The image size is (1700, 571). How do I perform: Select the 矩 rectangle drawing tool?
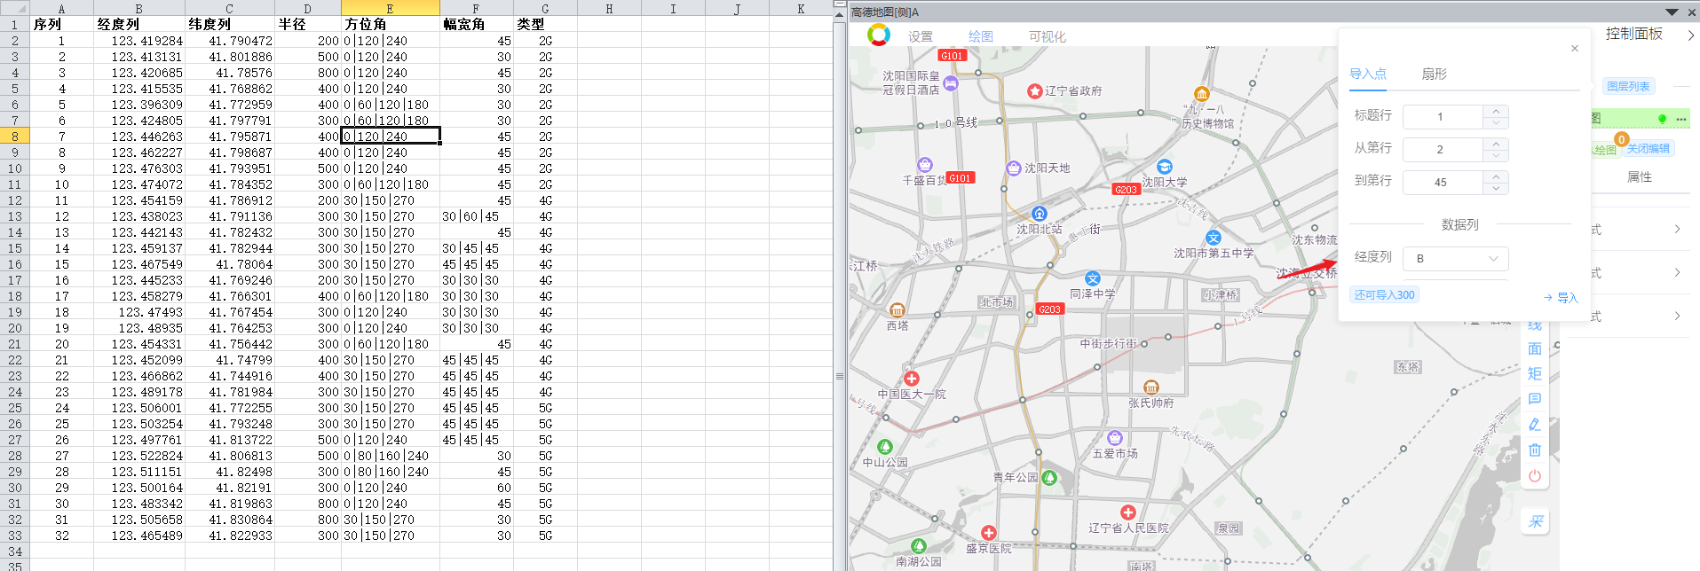(x=1535, y=373)
